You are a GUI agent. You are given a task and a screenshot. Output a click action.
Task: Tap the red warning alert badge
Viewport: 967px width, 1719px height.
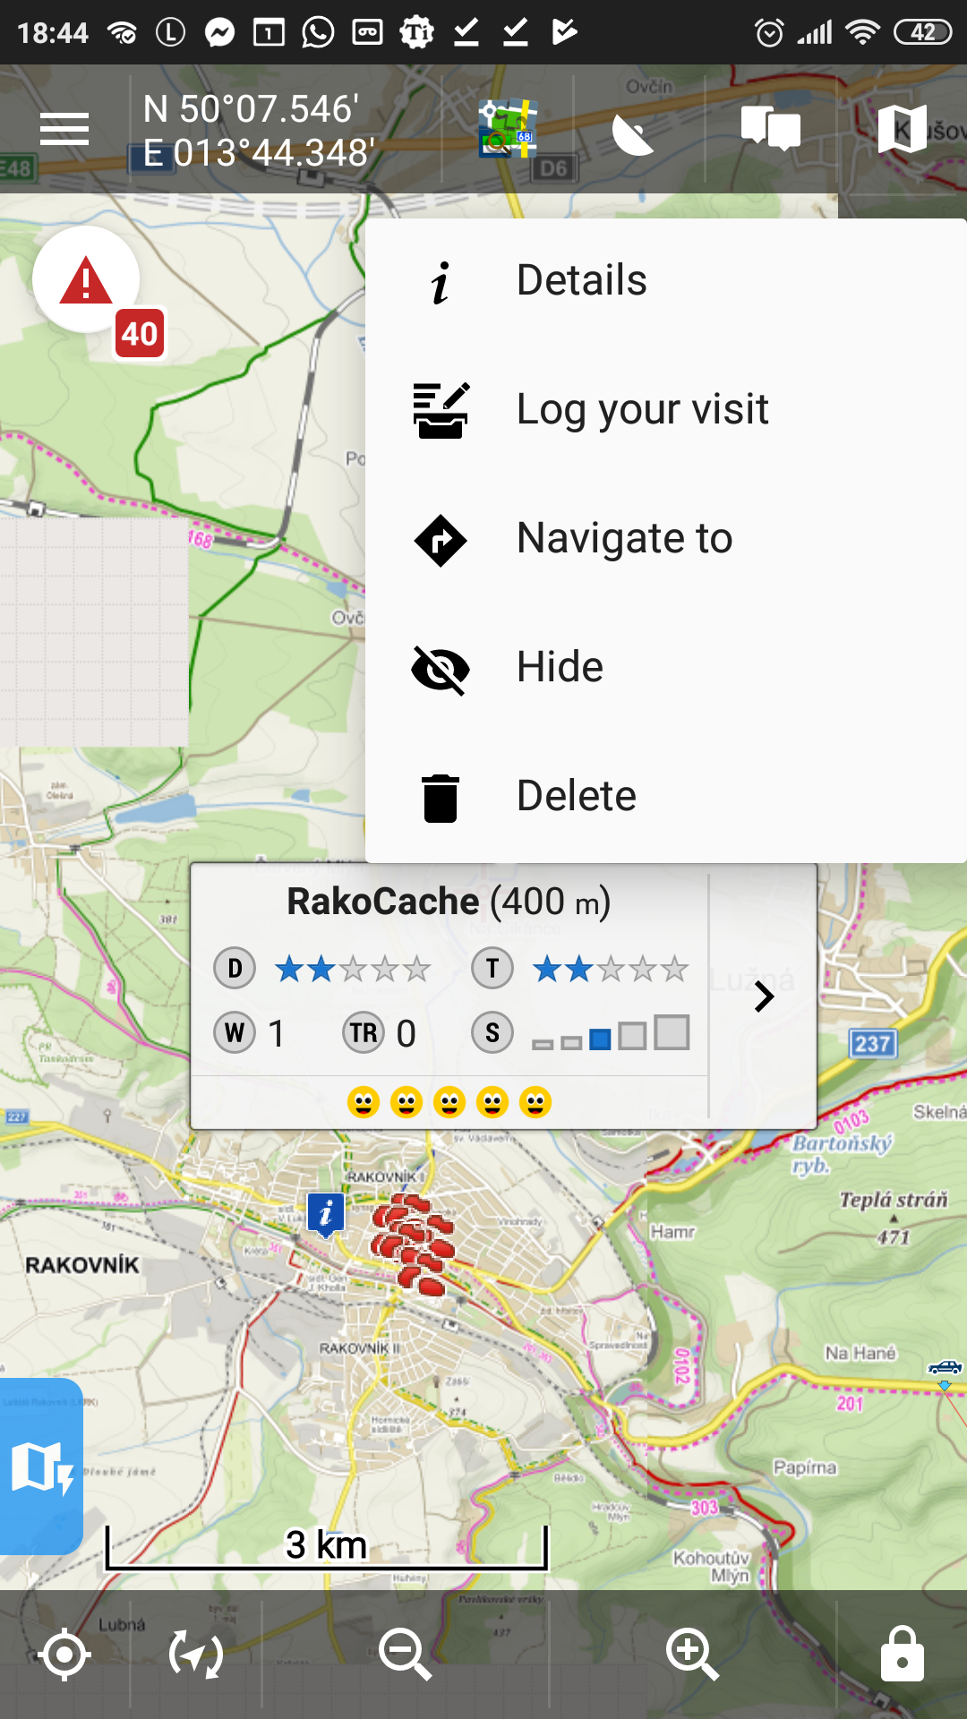pos(87,280)
